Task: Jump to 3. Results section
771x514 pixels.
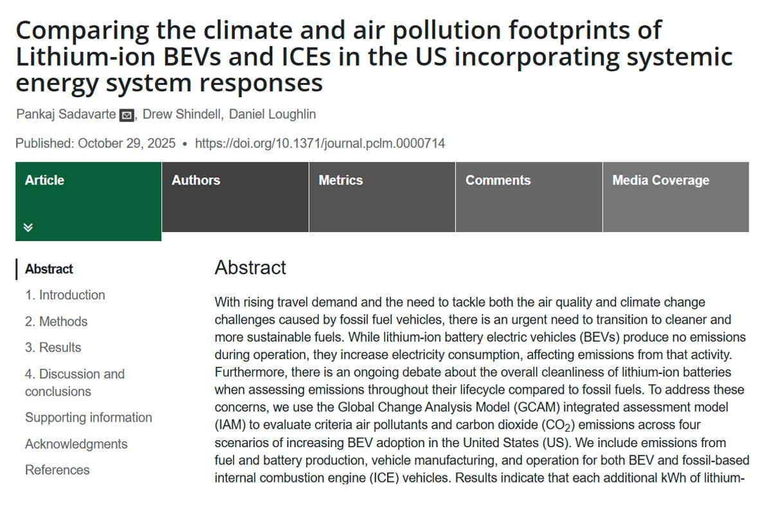Action: tap(53, 348)
